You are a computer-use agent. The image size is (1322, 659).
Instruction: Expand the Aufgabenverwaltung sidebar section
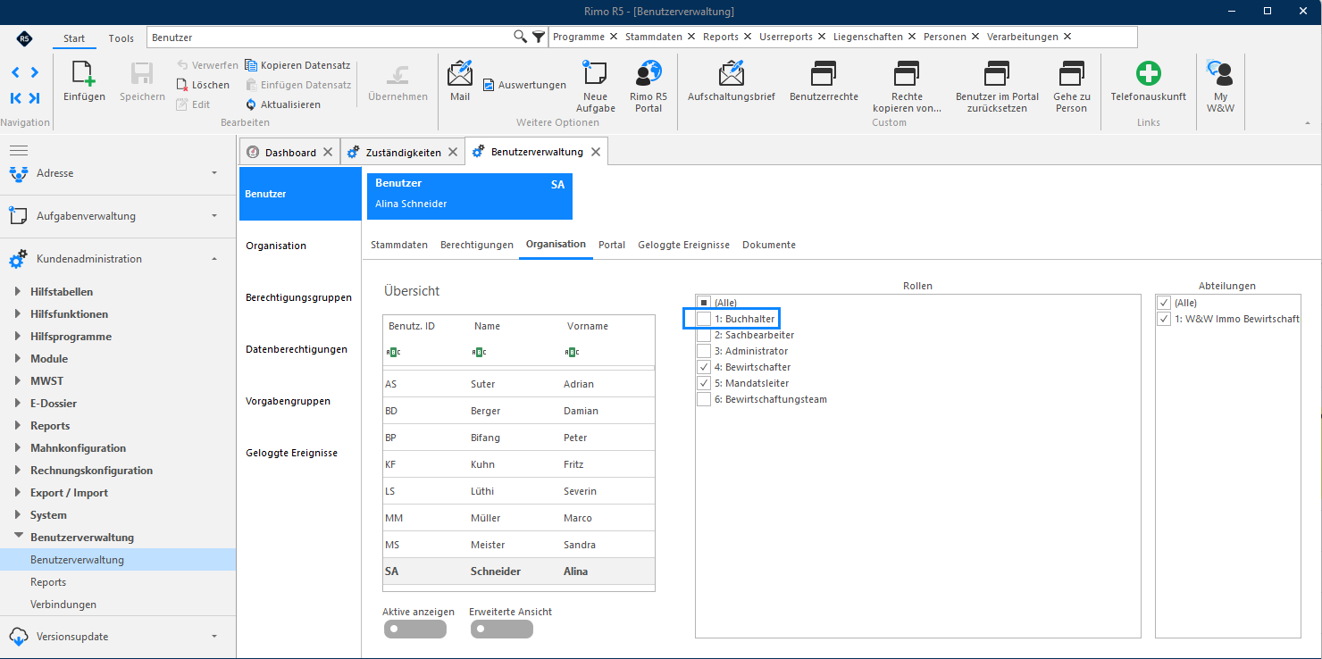pyautogui.click(x=118, y=216)
